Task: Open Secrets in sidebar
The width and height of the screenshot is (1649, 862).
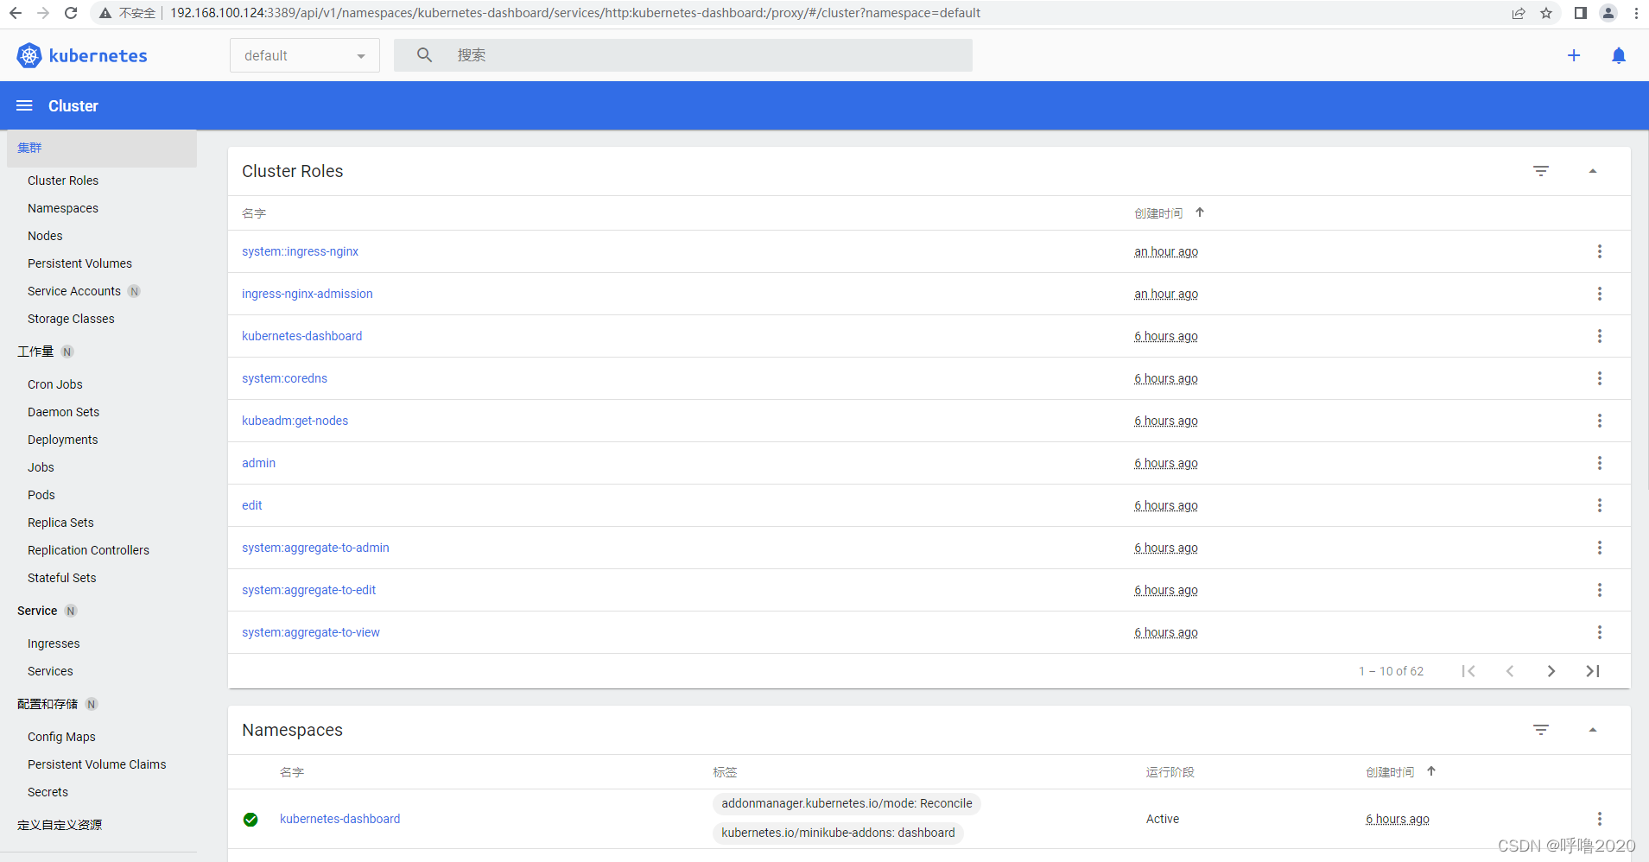Action: (x=48, y=792)
